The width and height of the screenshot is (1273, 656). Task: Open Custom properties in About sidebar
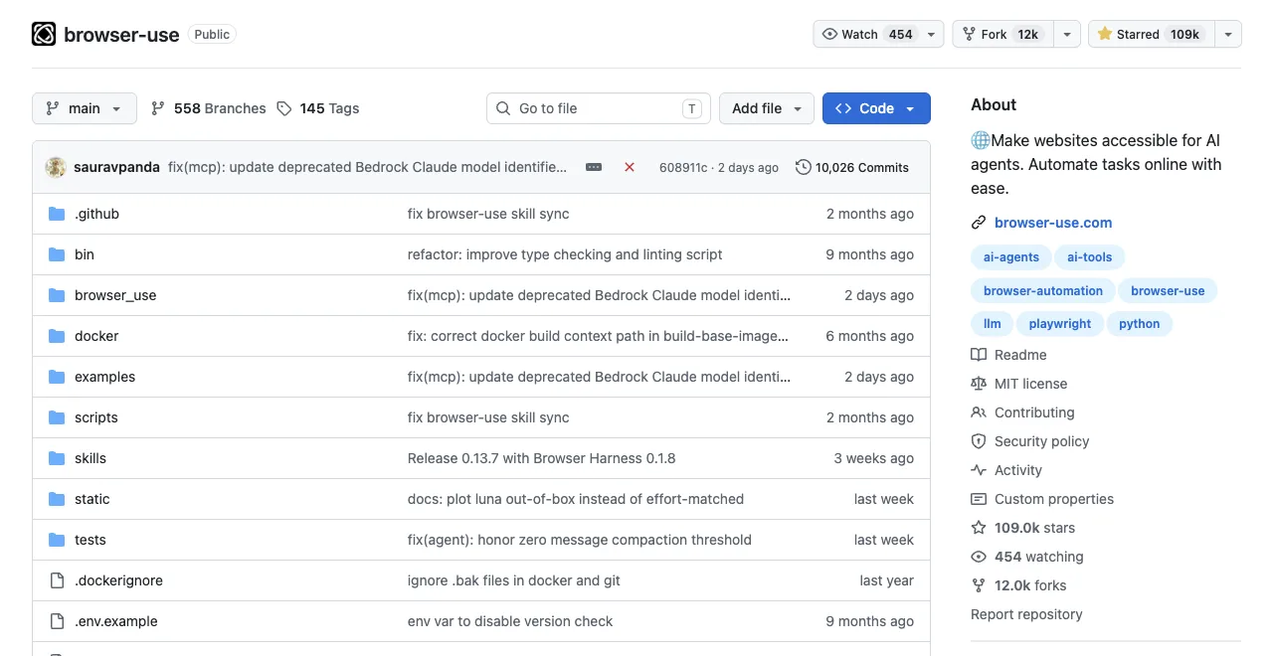1054,499
